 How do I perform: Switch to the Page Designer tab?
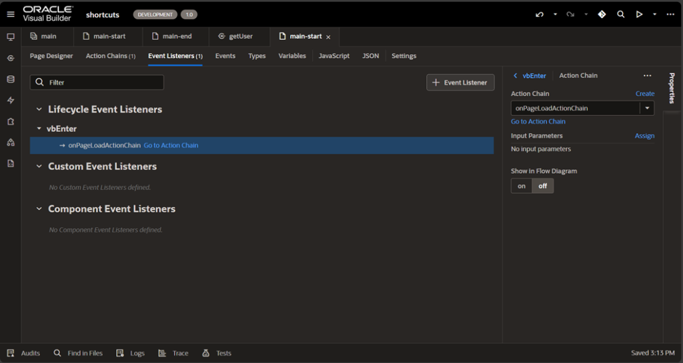[x=51, y=56]
